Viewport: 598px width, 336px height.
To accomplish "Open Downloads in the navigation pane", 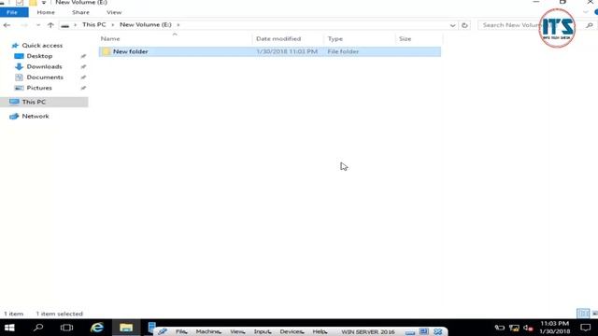I will coord(44,66).
